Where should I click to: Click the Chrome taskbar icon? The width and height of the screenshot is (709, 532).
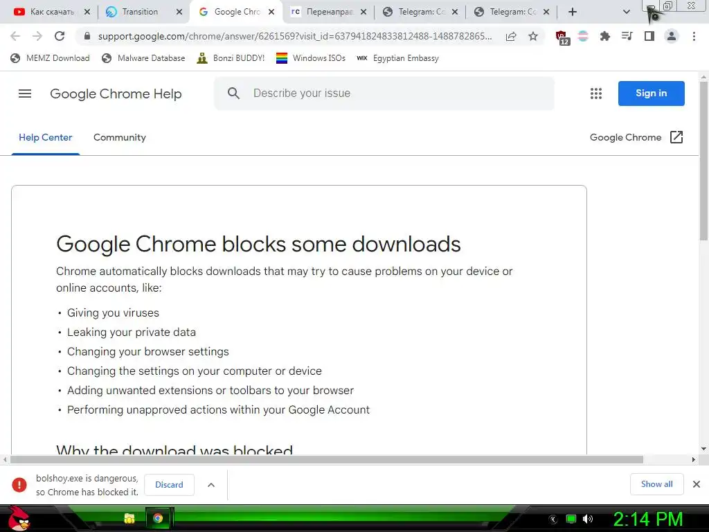click(158, 518)
